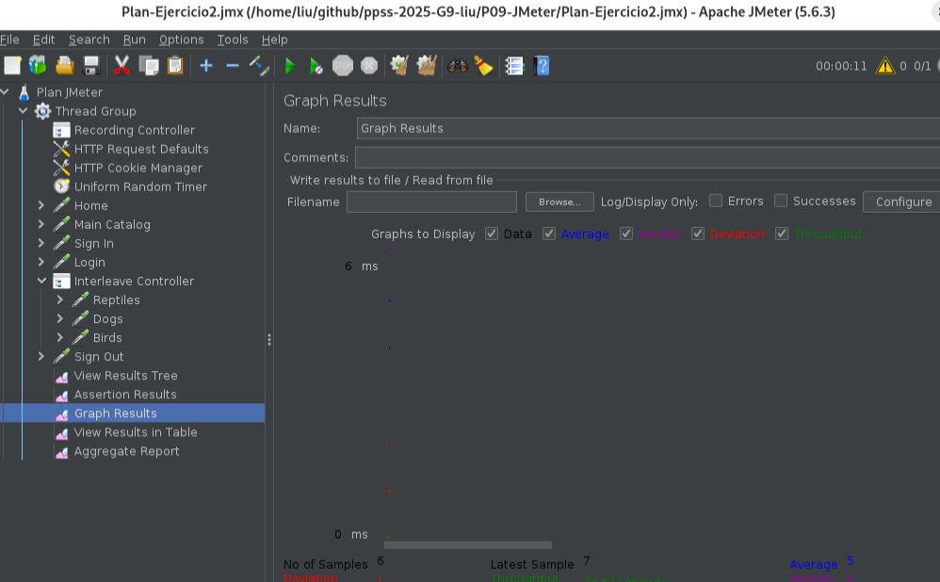Open help with question mark icon
The image size is (940, 582).
542,65
